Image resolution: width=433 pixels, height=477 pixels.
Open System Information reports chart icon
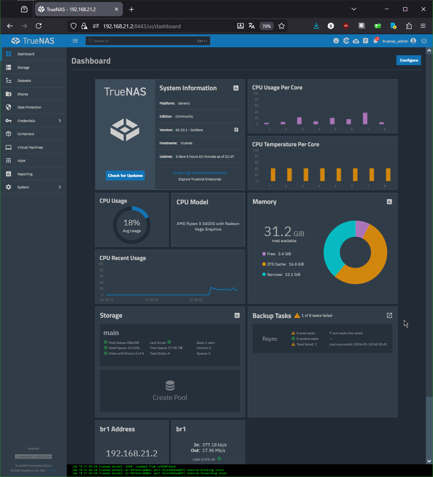[236, 88]
